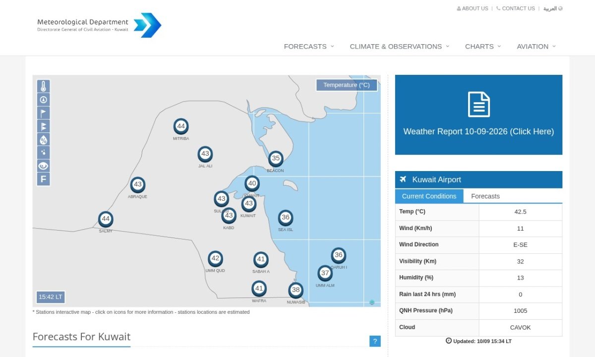Image resolution: width=595 pixels, height=357 pixels.
Task: Click the weather report document icon
Action: click(478, 105)
